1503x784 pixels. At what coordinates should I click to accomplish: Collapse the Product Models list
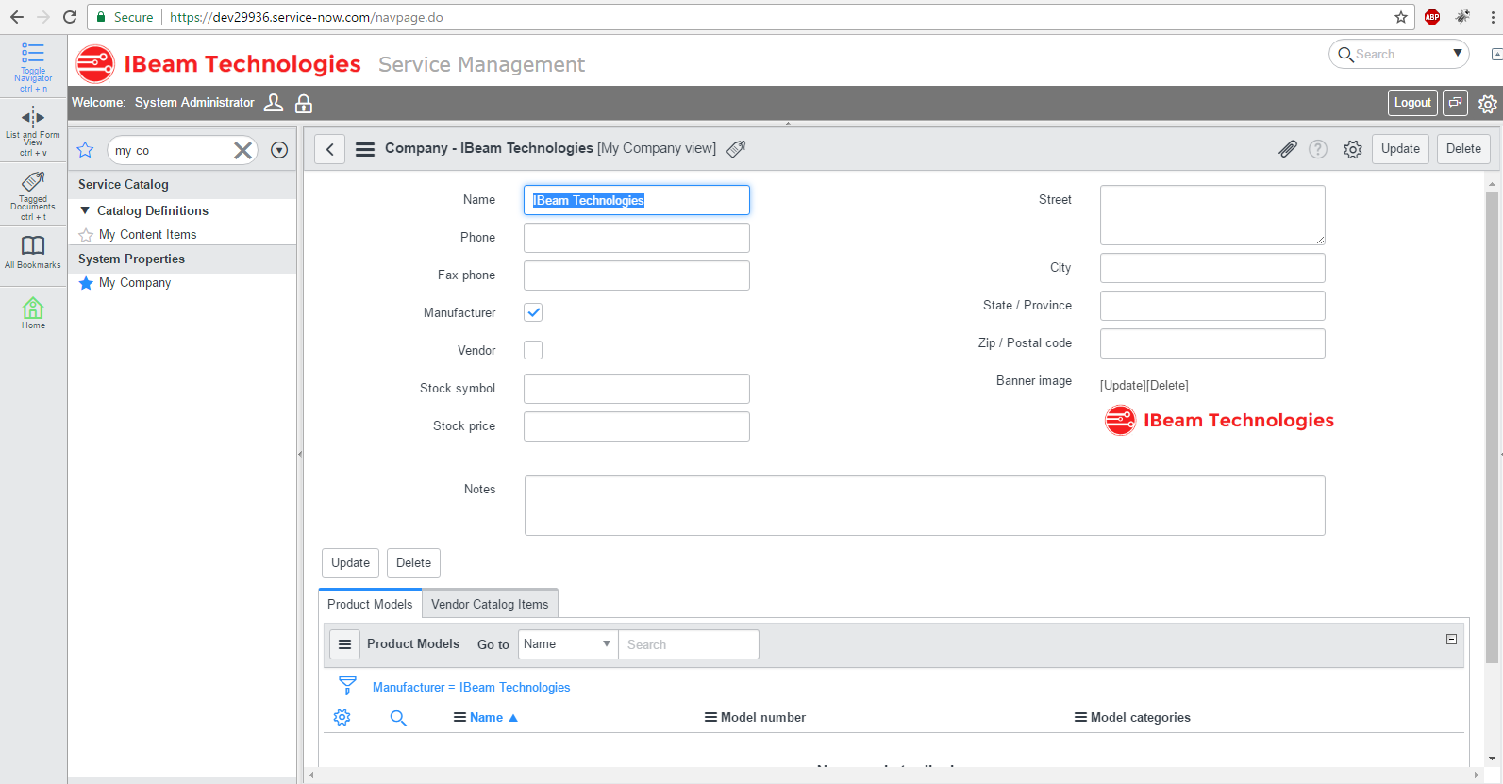[1451, 640]
